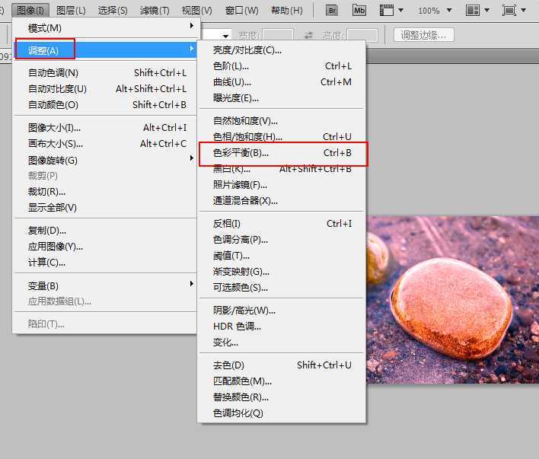539x459 pixels.
Task: Open 亮度/对比度(C)... adjustment
Action: click(x=282, y=50)
